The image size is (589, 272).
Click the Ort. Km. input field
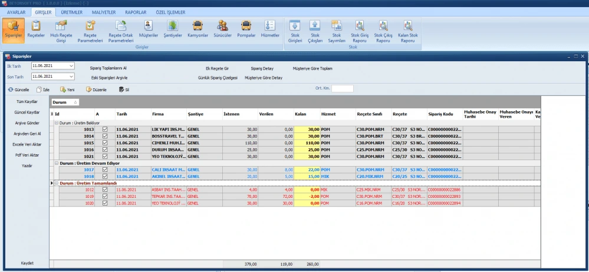[x=342, y=89]
